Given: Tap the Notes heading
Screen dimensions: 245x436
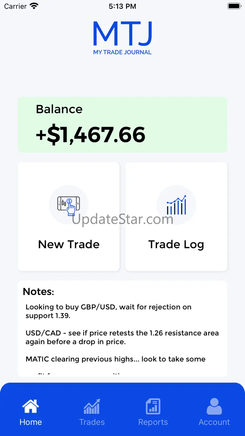Looking at the screenshot, I should [38, 292].
